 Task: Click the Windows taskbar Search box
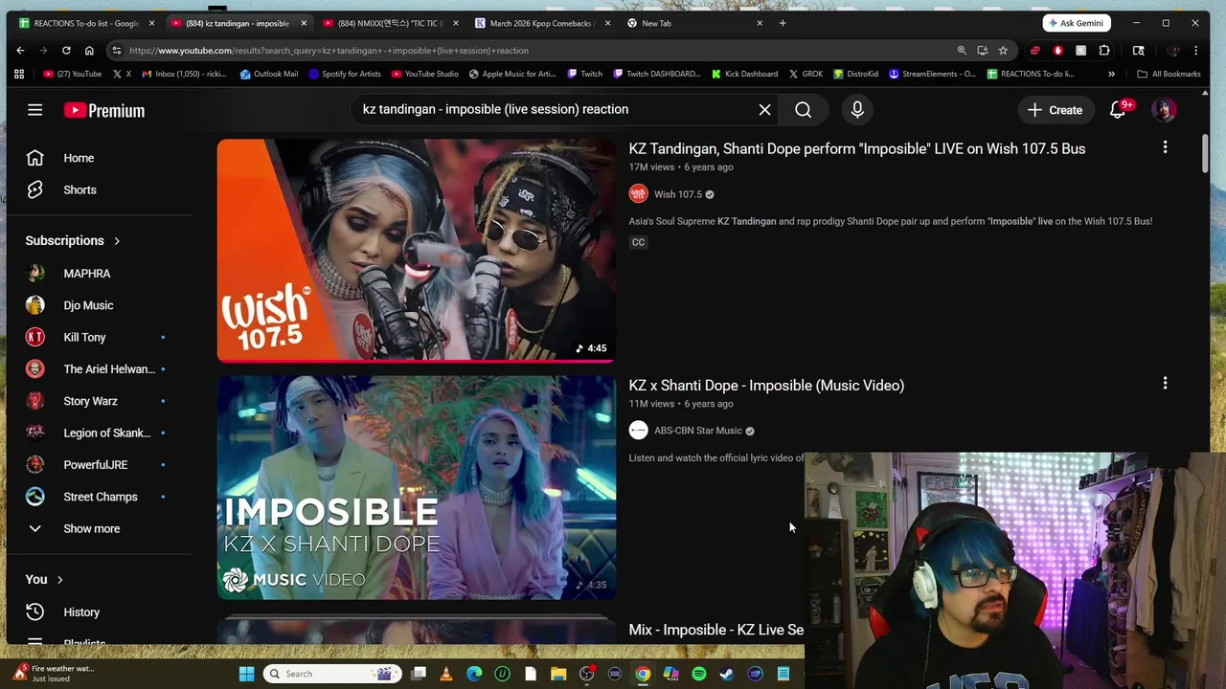pos(330,674)
